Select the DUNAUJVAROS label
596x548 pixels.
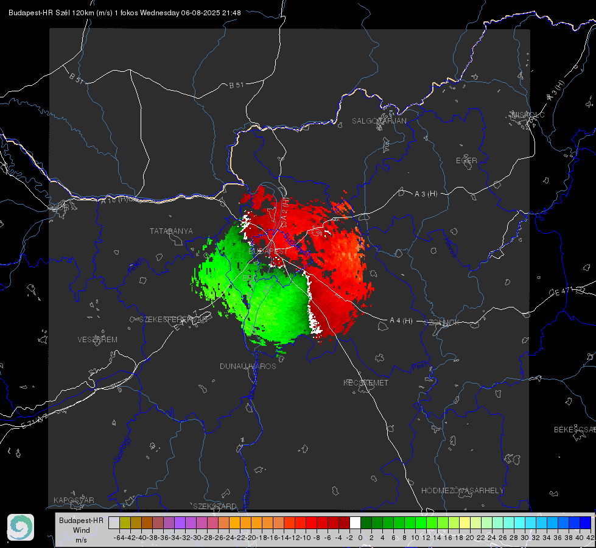[248, 366]
